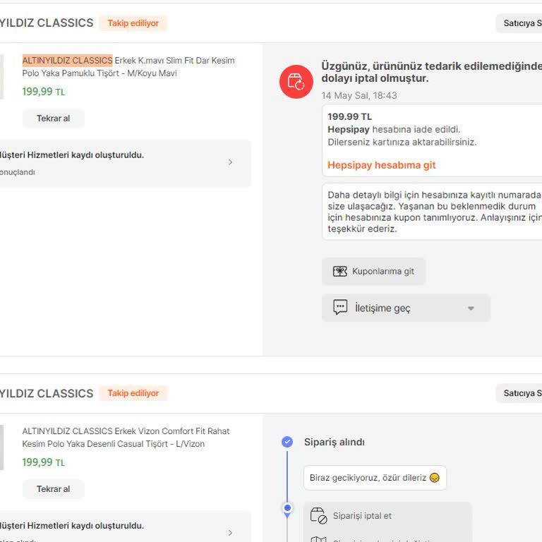Image resolution: width=542 pixels, height=542 pixels.
Task: Click the Sipariş alındı status text
Action: [x=335, y=442]
